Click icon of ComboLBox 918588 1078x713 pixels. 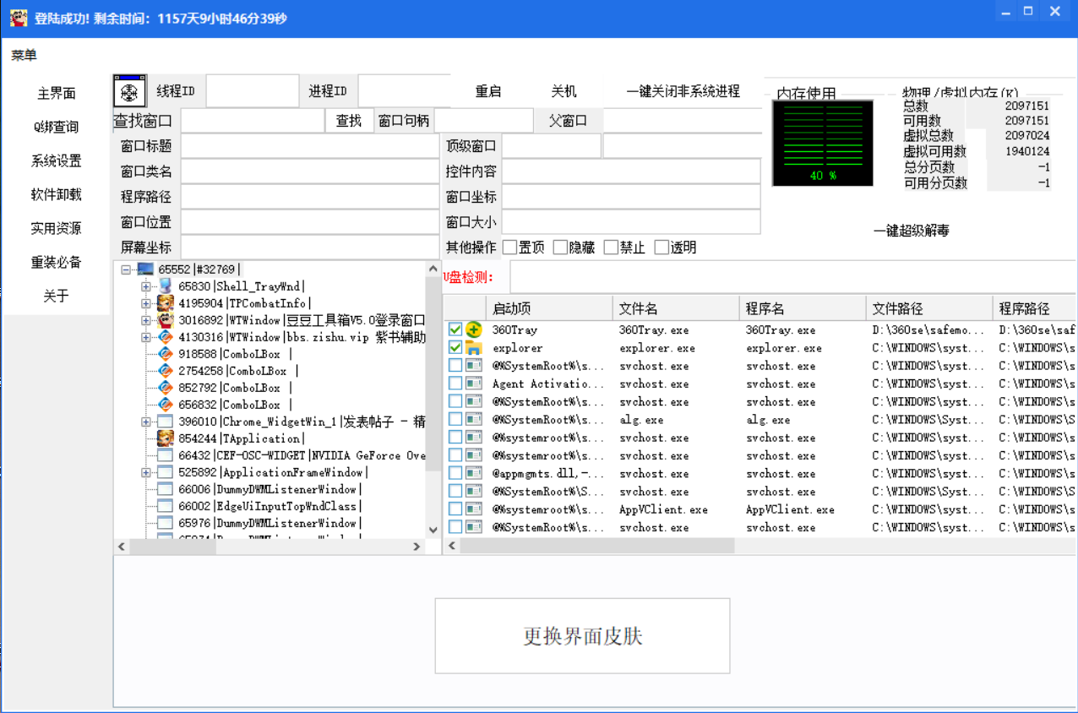[x=165, y=354]
